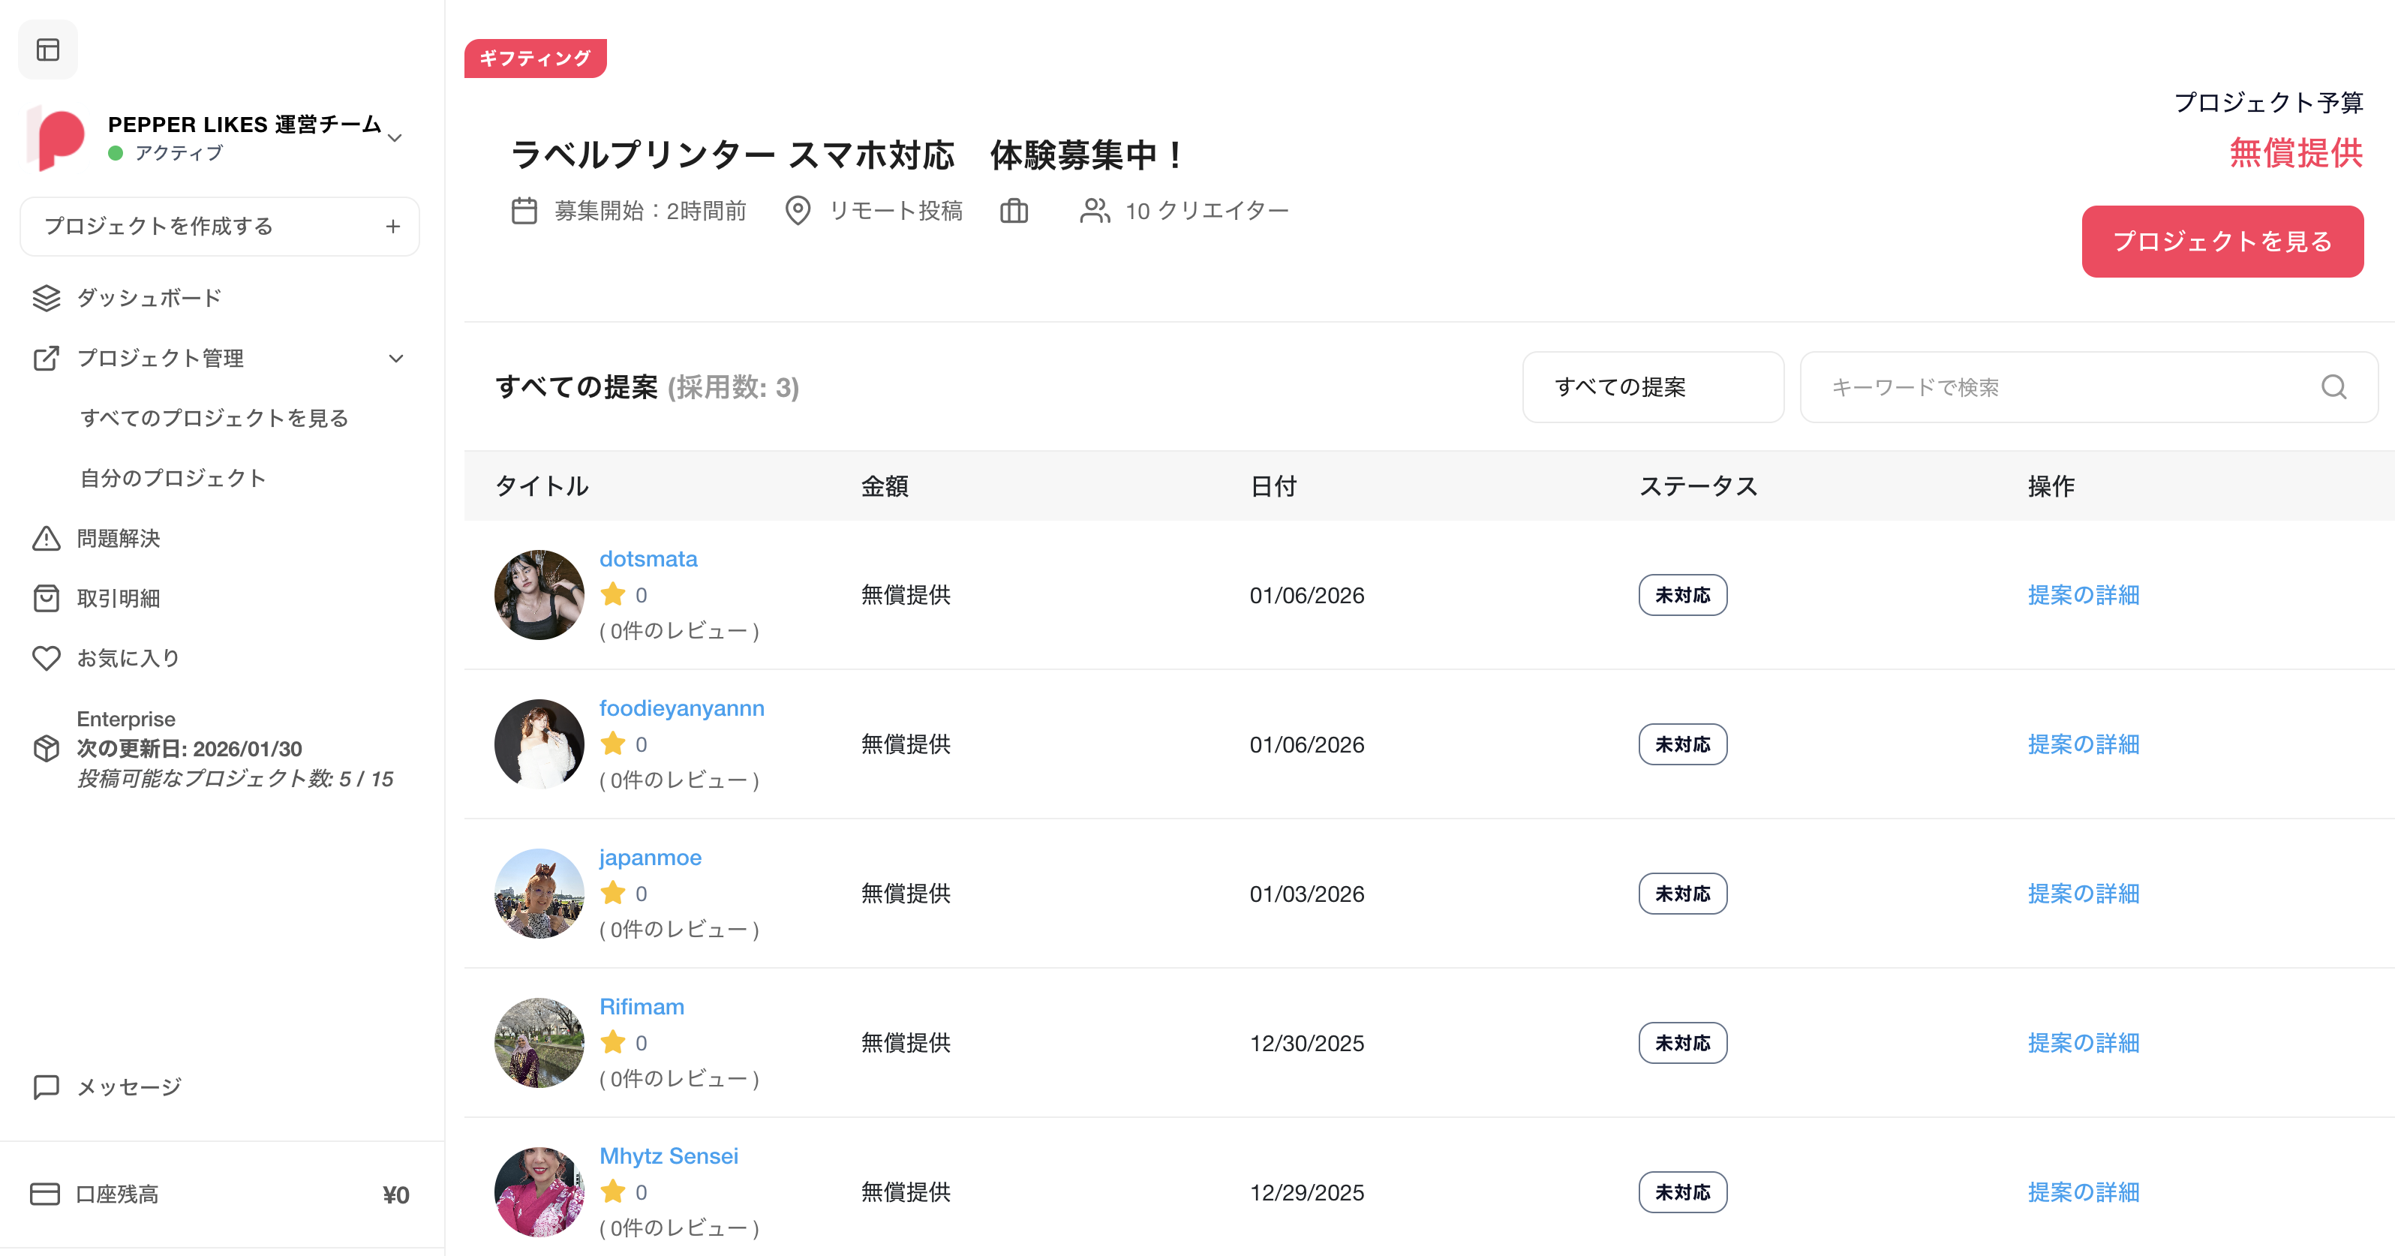Collapse the プロジェクト管理 menu chevron

coord(396,359)
